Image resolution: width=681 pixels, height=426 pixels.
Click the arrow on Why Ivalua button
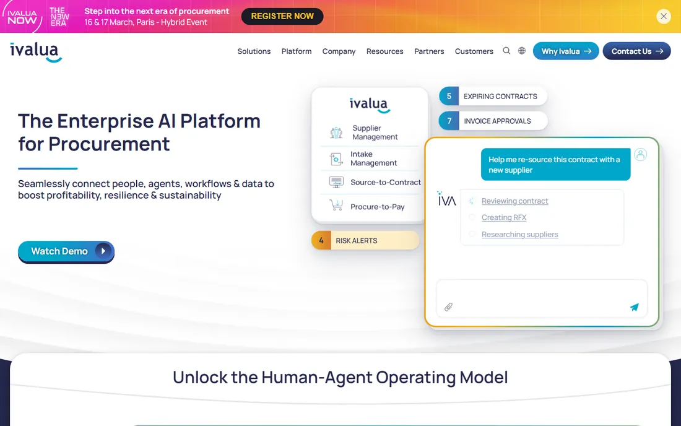[588, 51]
